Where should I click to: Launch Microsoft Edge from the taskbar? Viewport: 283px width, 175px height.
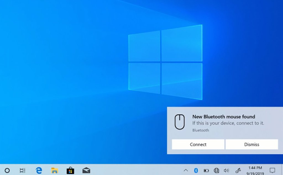[39, 170]
